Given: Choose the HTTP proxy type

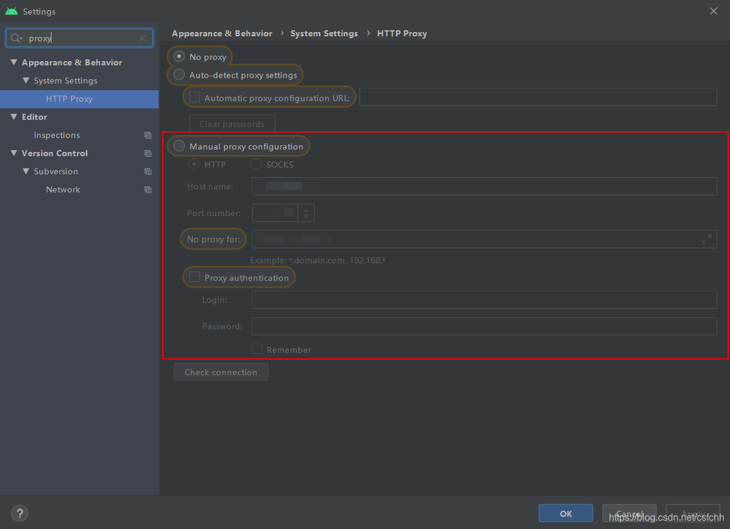Looking at the screenshot, I should [x=195, y=164].
